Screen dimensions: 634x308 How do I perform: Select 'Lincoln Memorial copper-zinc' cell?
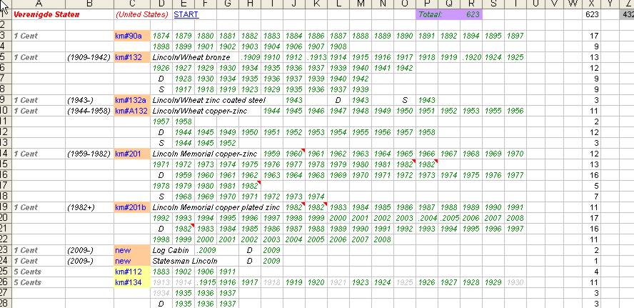pos(205,154)
